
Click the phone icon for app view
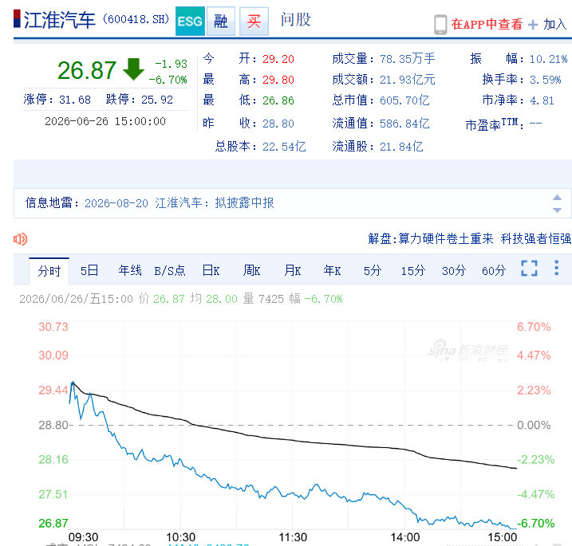(440, 25)
